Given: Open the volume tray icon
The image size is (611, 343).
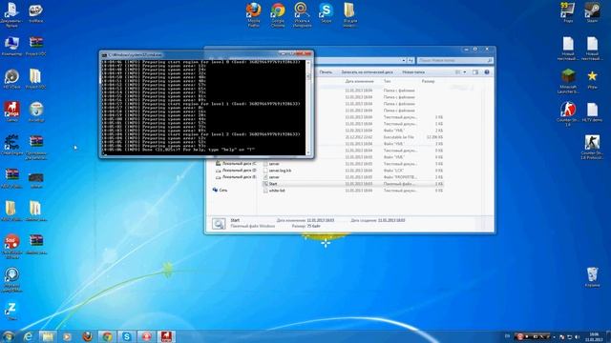Looking at the screenshot, I should click(x=577, y=336).
